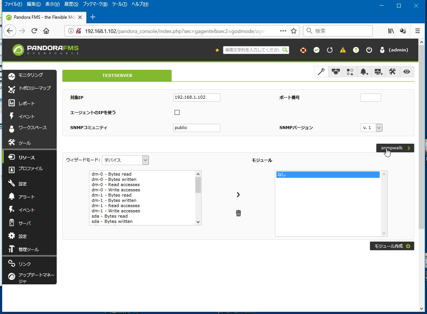Click the trash can delete icon
427x314 pixels.
[238, 213]
